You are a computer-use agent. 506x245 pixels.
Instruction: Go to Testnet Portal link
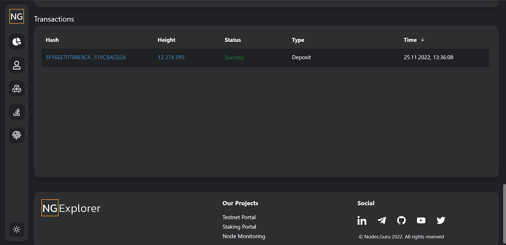coord(239,217)
